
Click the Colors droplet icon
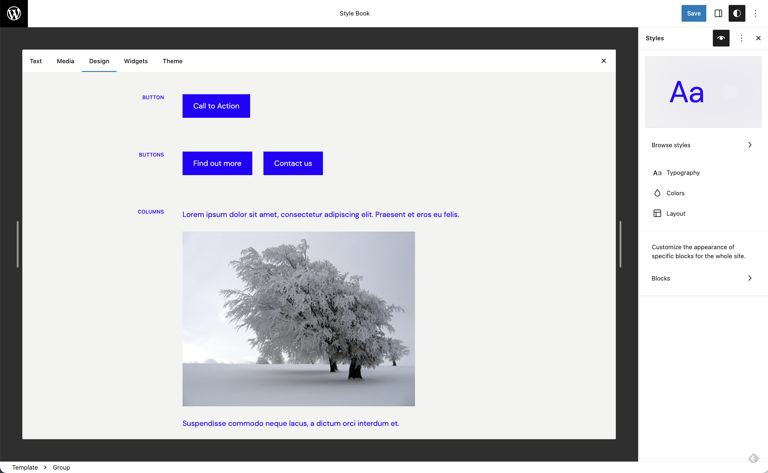[657, 193]
